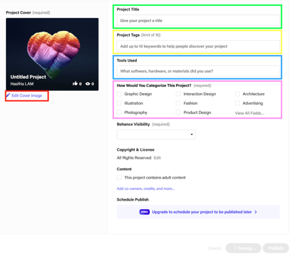Check the Graphic Design category
293x259 pixels.
(119, 94)
